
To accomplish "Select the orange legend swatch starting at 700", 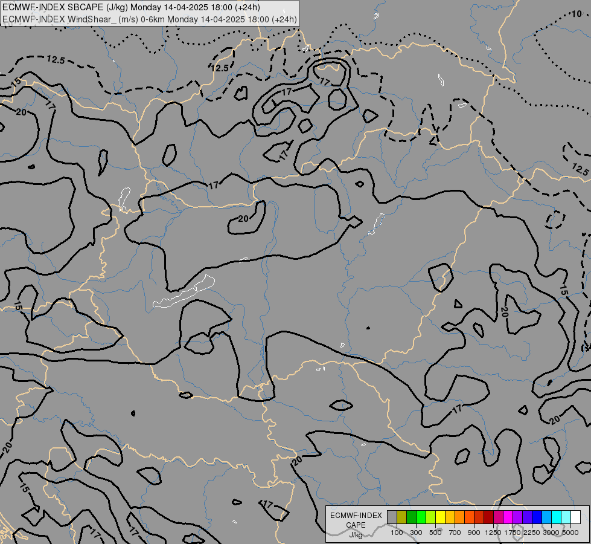I will click(460, 517).
